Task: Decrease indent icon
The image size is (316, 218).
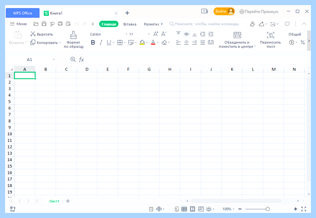Action: coord(203,34)
